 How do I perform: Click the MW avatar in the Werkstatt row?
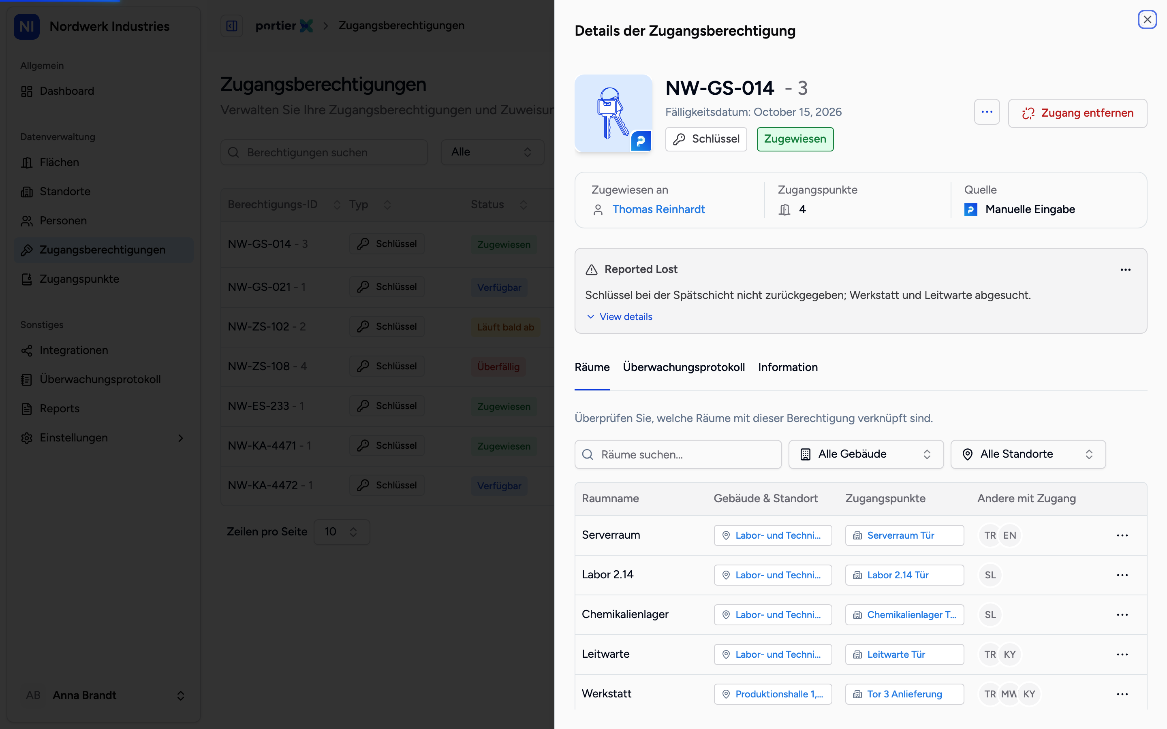[1009, 694]
